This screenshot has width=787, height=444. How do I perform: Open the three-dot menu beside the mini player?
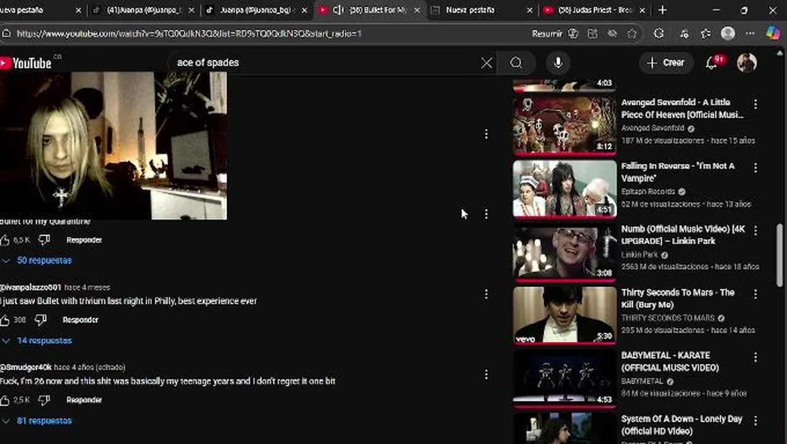point(486,134)
